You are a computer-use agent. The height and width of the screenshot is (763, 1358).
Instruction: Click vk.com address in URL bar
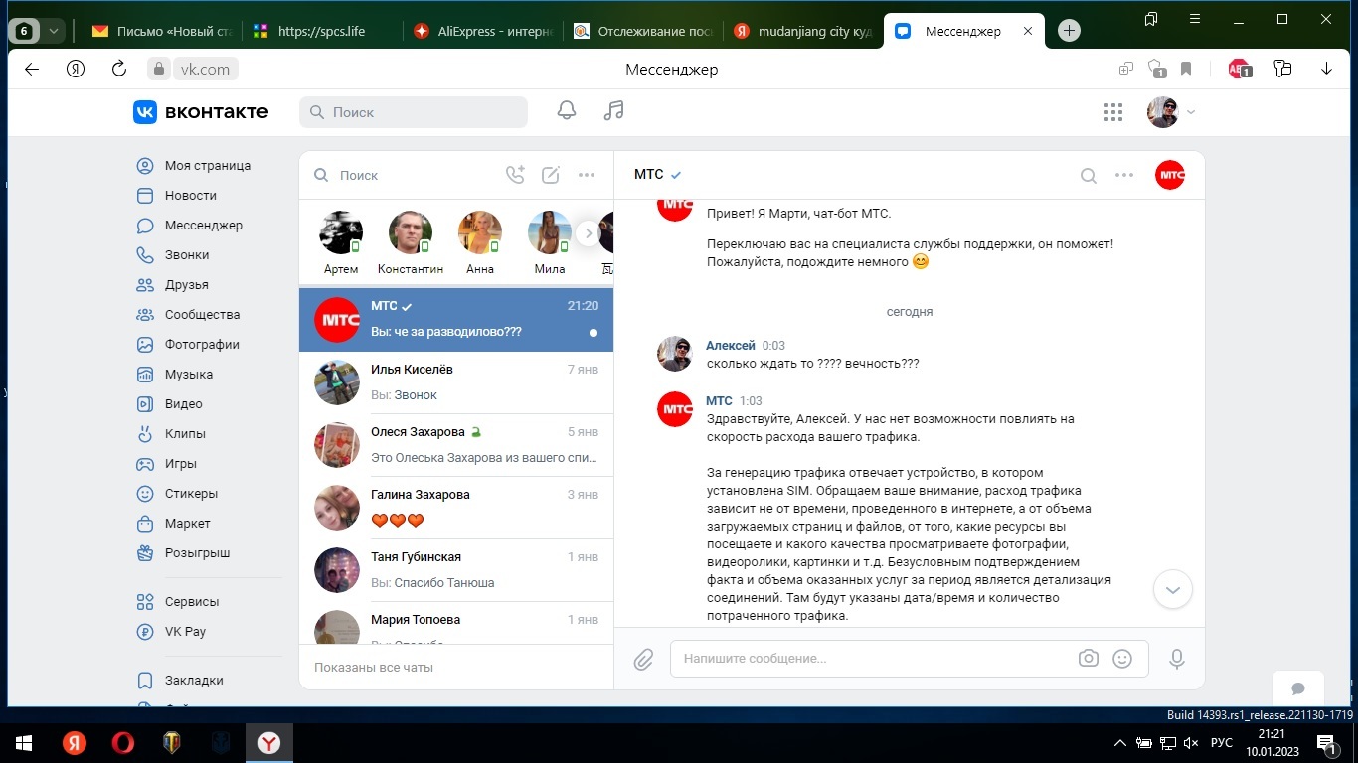click(x=205, y=69)
